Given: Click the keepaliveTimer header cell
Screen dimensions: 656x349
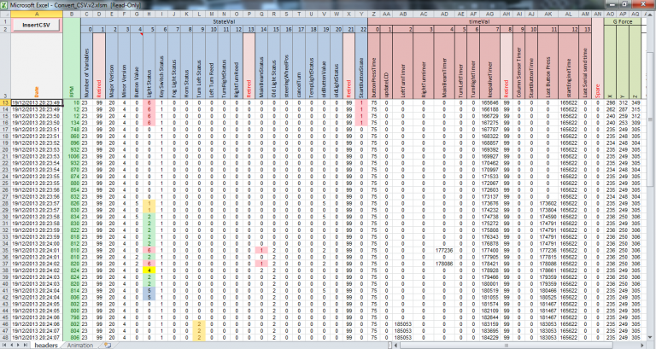Looking at the screenshot, I should [490, 66].
